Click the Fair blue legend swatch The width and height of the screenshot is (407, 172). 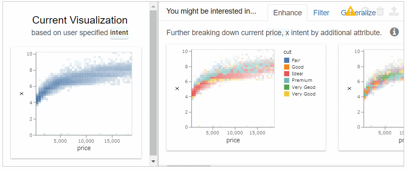(286, 60)
